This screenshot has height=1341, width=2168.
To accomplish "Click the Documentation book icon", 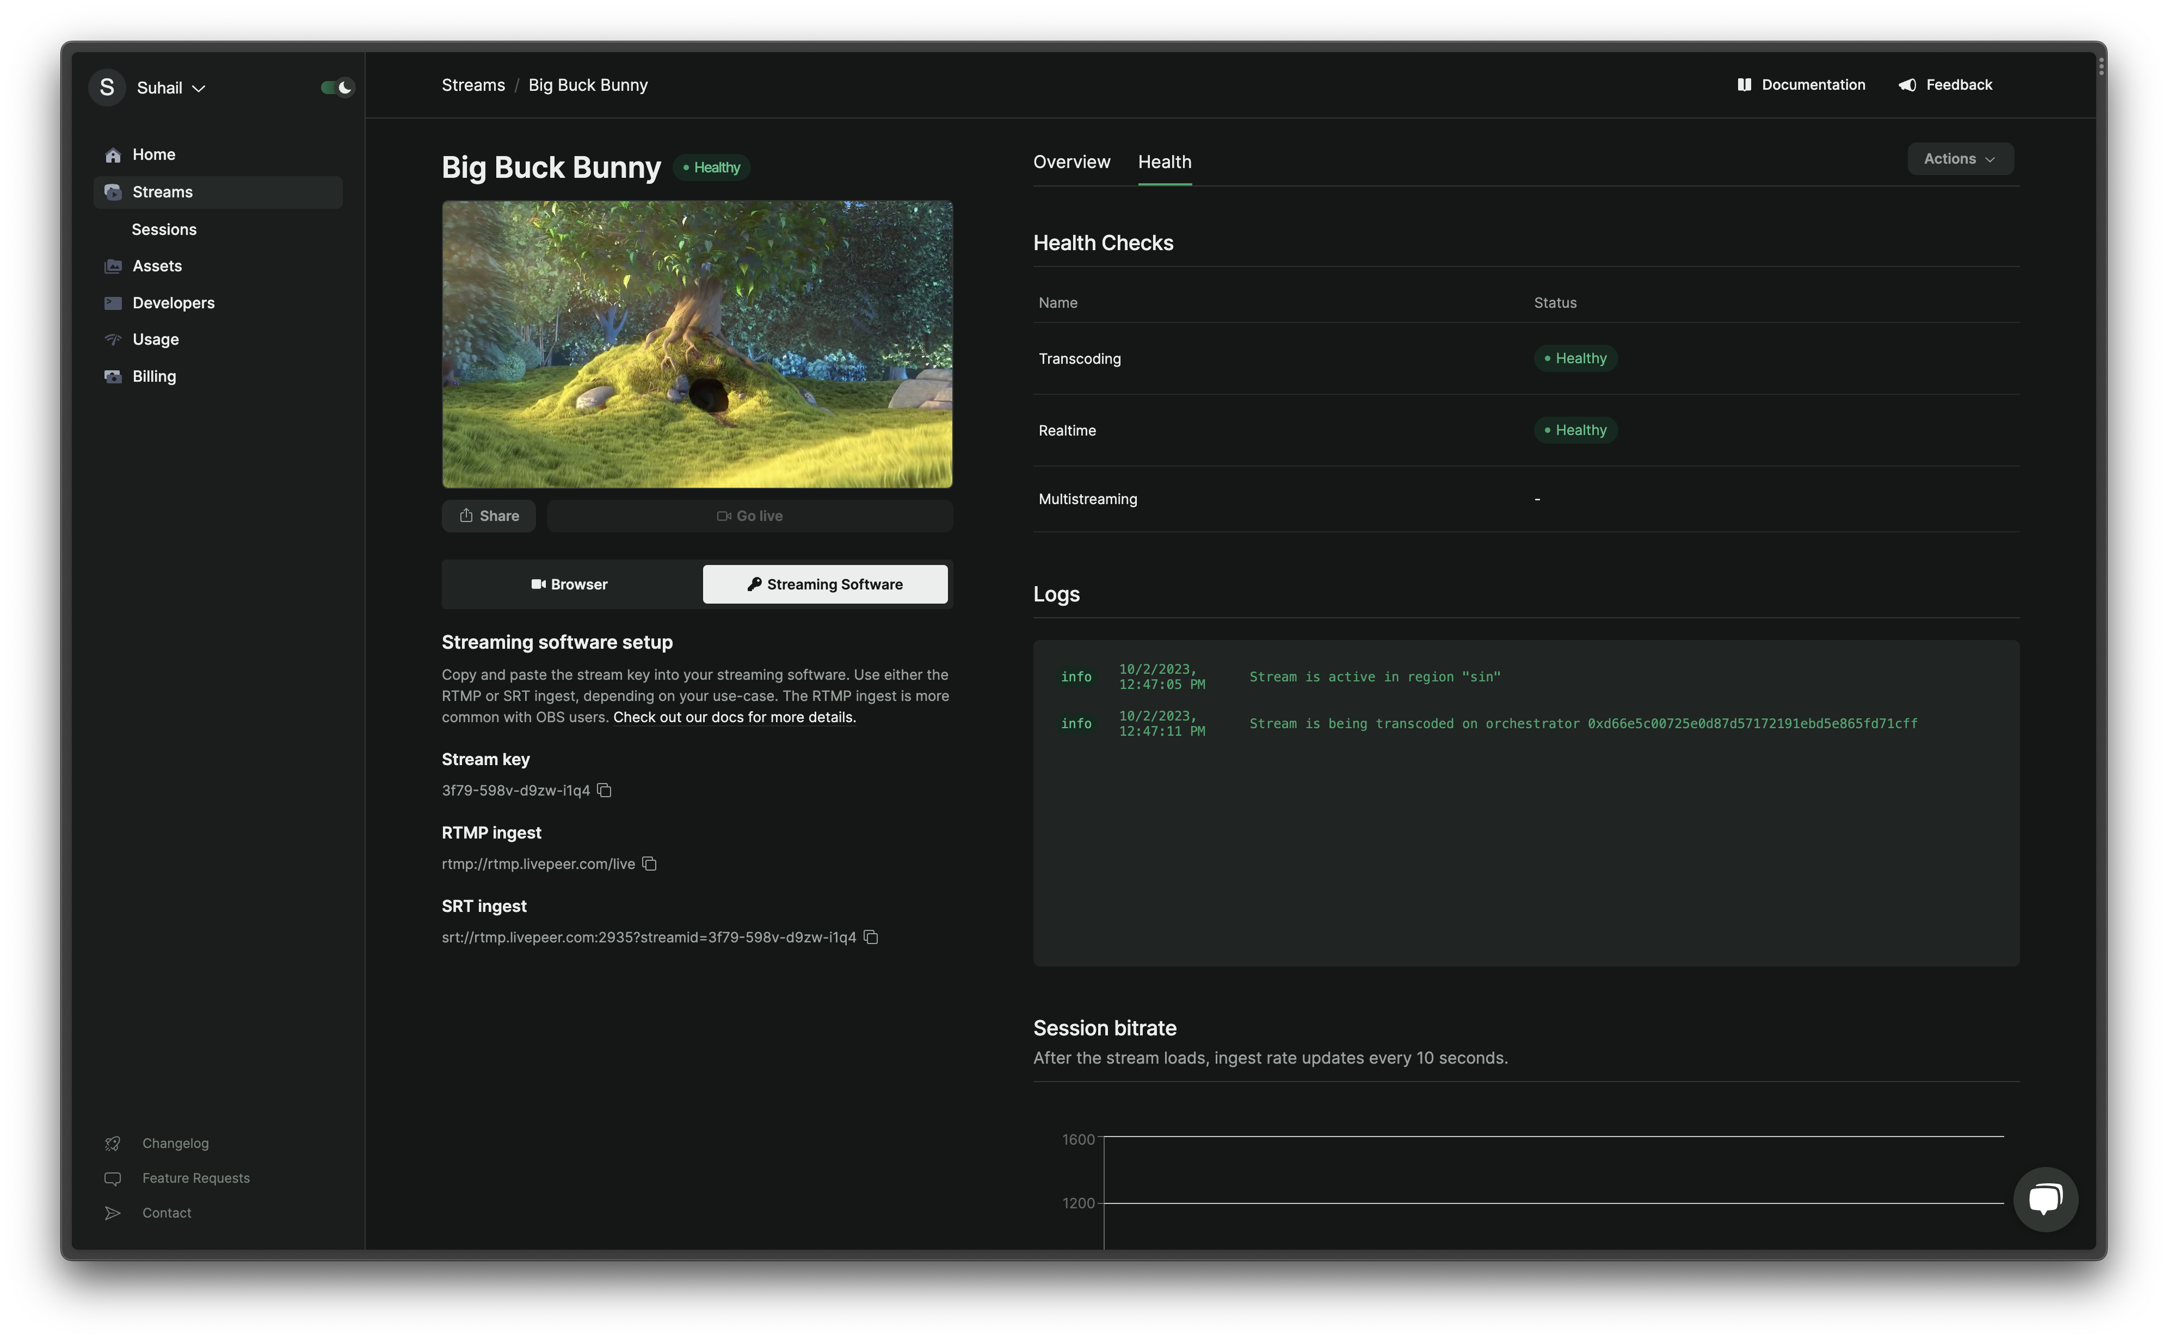I will [1744, 85].
